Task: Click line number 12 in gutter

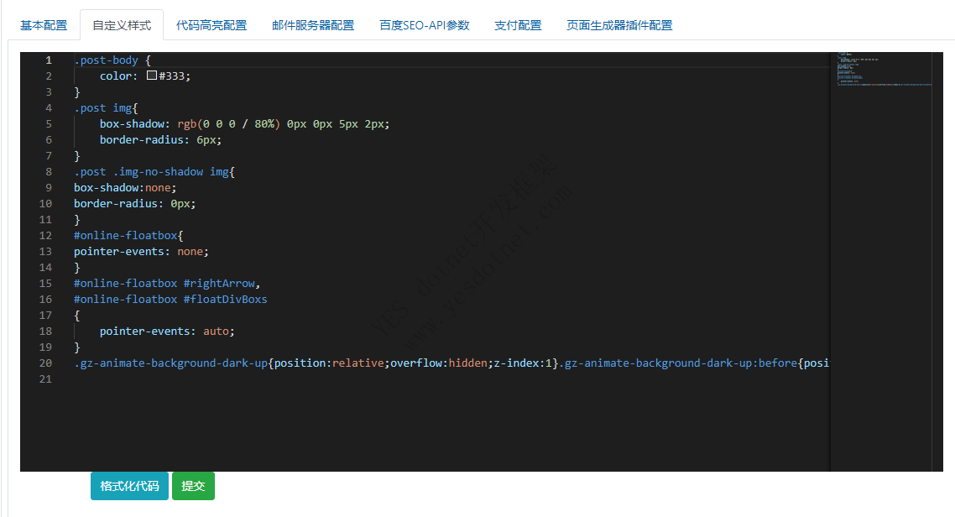Action: [45, 236]
